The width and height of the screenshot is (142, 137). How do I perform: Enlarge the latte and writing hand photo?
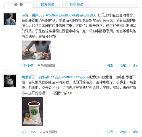tap(36, 50)
